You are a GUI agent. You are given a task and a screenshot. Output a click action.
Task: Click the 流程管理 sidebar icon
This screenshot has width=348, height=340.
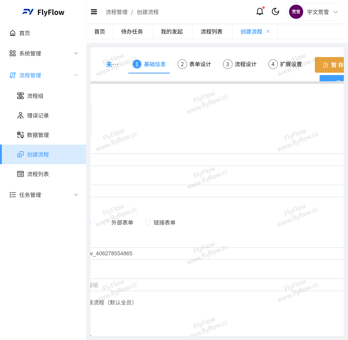tap(13, 75)
